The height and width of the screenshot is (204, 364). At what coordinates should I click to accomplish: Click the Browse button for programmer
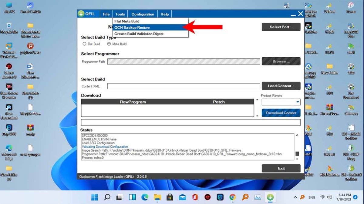281,61
